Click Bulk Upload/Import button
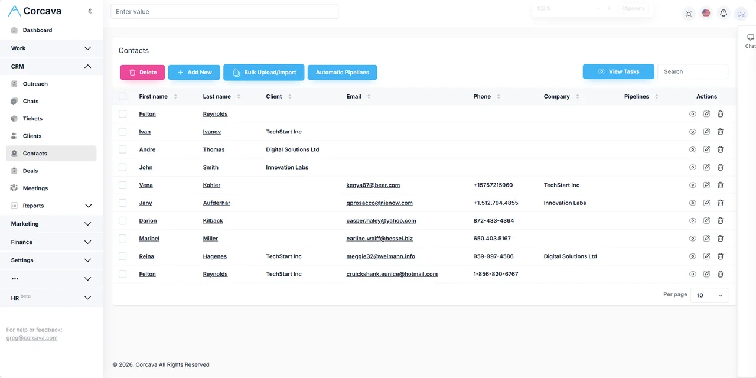Viewport: 756px width, 378px height. [x=264, y=73]
